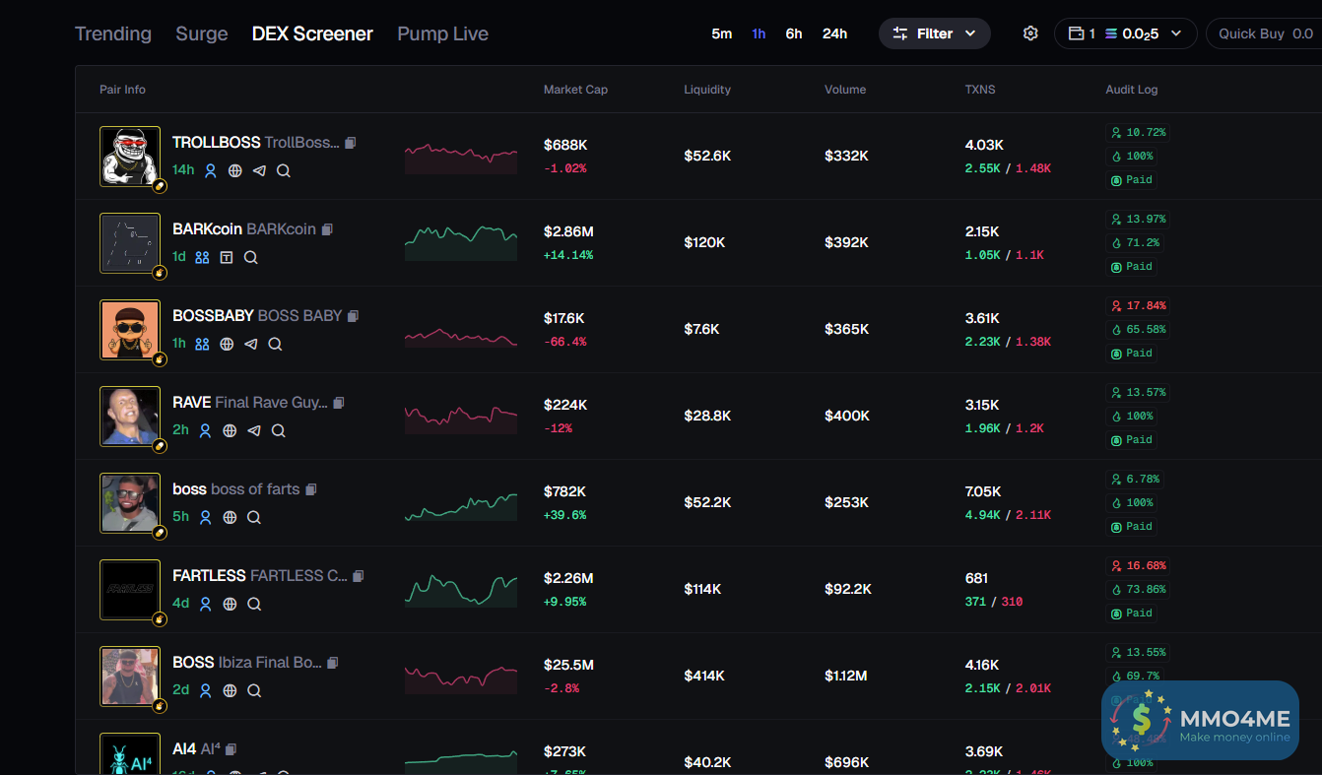Copy the FARTLESS token address
Viewport: 1322px width, 775px height.
(x=359, y=576)
